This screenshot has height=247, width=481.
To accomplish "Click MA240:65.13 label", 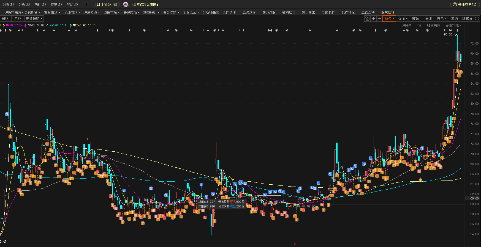I will tap(82, 25).
